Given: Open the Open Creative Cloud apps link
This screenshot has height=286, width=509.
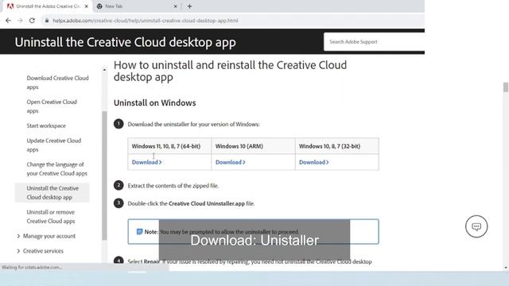Looking at the screenshot, I should (52, 106).
